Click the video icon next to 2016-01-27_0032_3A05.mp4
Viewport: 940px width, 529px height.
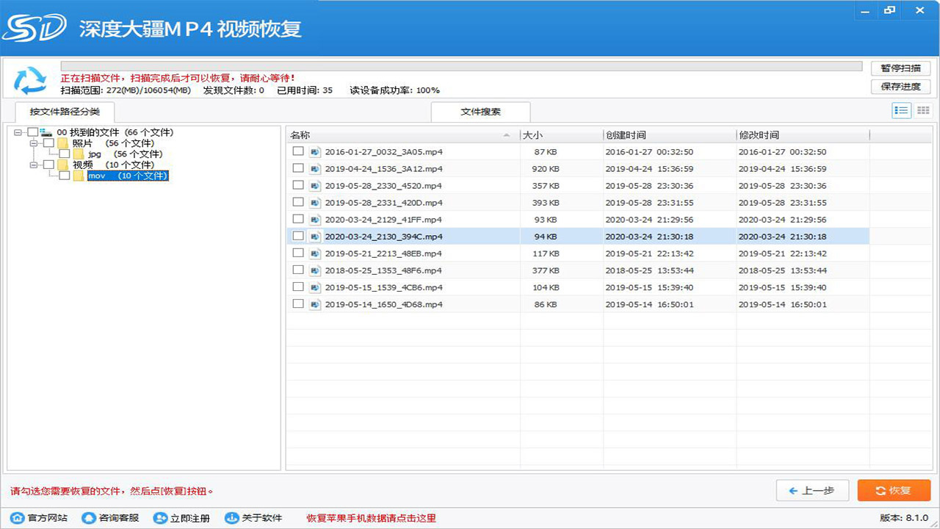[316, 152]
